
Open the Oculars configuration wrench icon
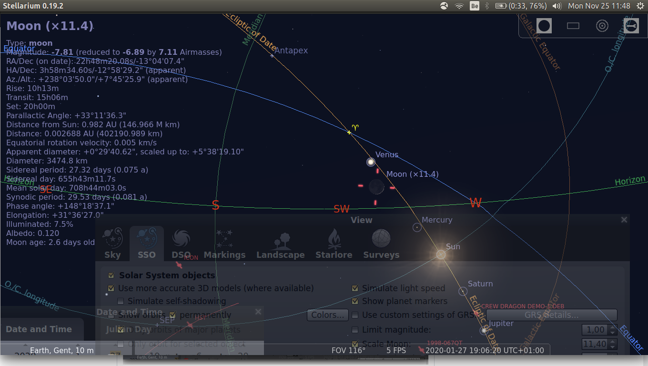pos(631,26)
